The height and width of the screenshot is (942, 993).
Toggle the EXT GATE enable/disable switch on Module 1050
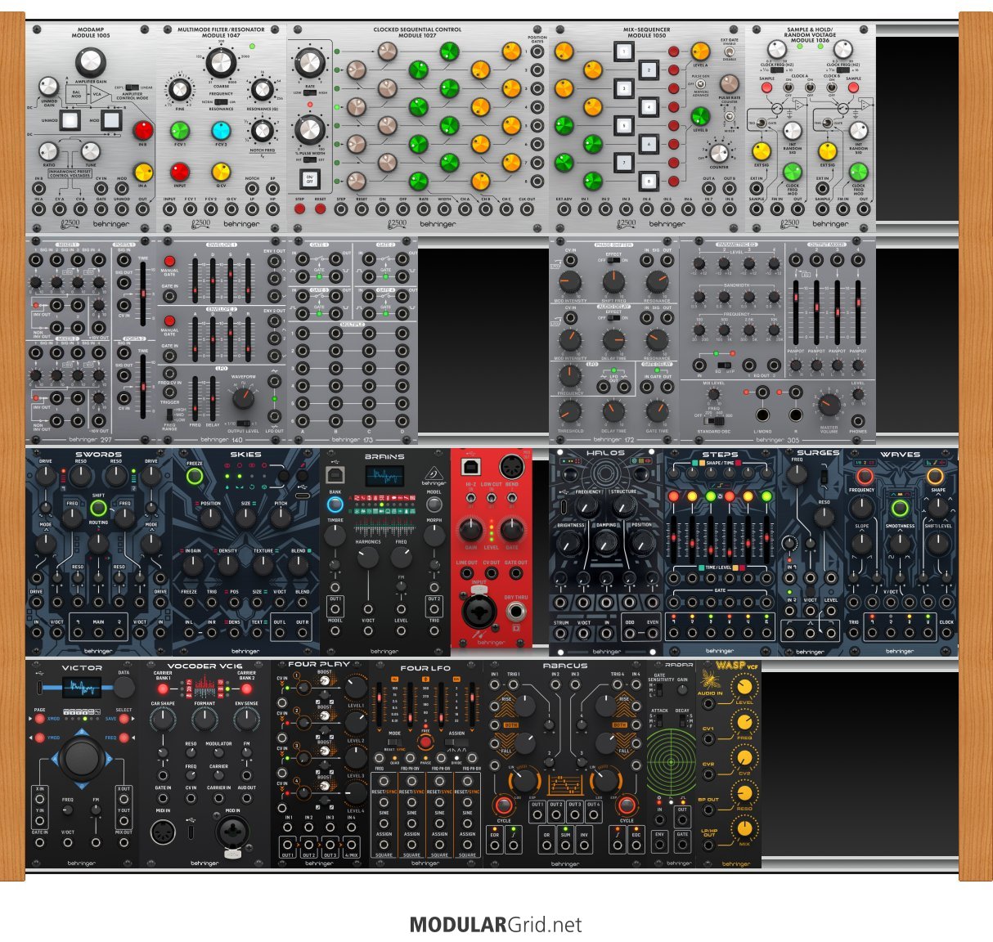(729, 52)
